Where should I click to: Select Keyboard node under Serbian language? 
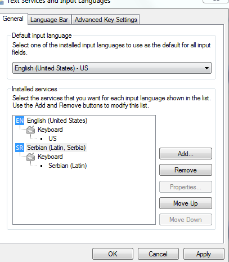pyautogui.click(x=50, y=157)
